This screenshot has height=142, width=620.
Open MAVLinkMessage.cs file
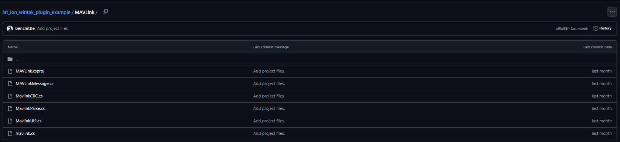[35, 83]
